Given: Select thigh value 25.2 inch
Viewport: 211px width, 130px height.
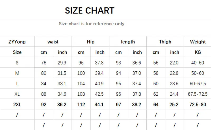Looking at the screenshot, I should (x=174, y=105).
